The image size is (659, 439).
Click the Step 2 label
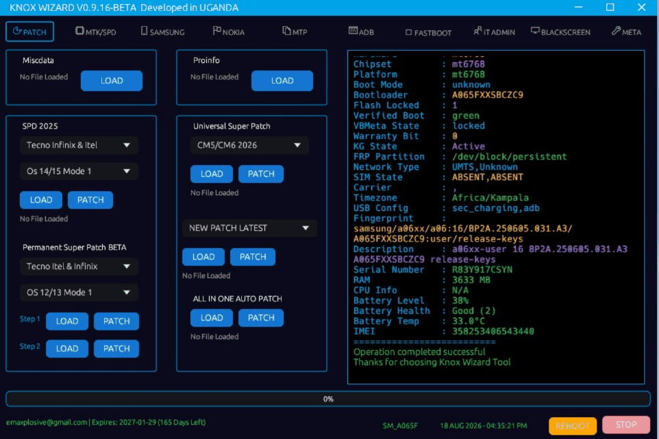(30, 346)
